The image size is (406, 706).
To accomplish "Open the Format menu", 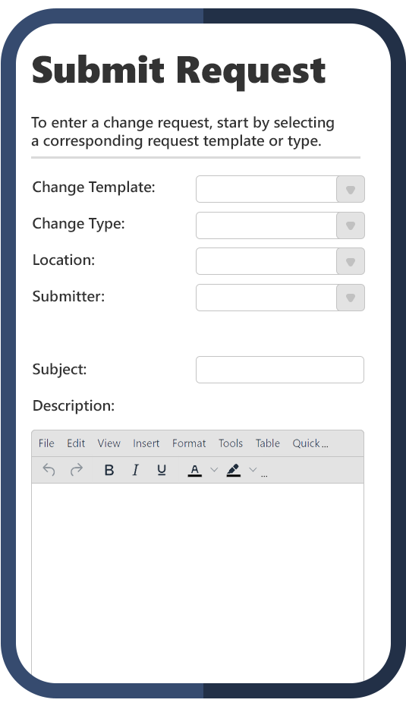I will click(189, 443).
